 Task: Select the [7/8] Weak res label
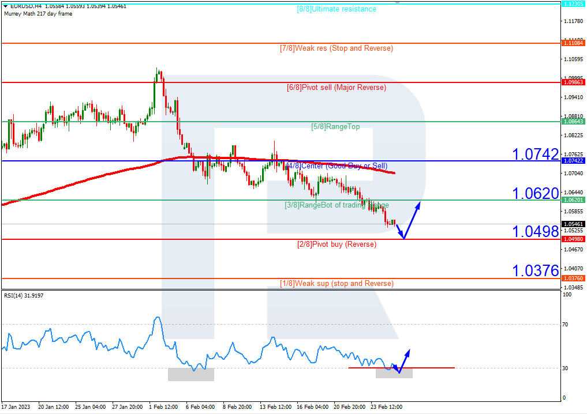click(x=336, y=48)
